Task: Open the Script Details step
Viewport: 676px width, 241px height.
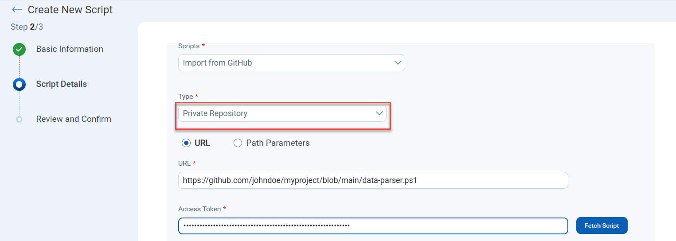Action: click(x=62, y=84)
